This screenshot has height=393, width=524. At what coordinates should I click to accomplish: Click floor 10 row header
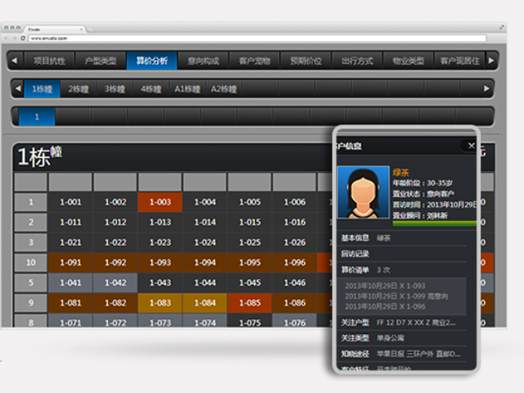pyautogui.click(x=30, y=263)
